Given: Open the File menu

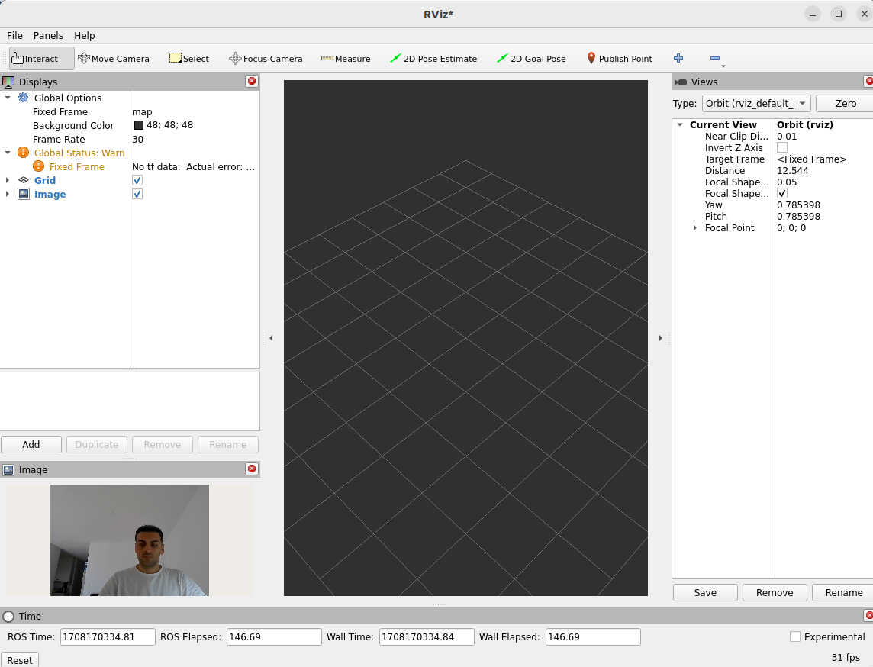Looking at the screenshot, I should click(14, 36).
